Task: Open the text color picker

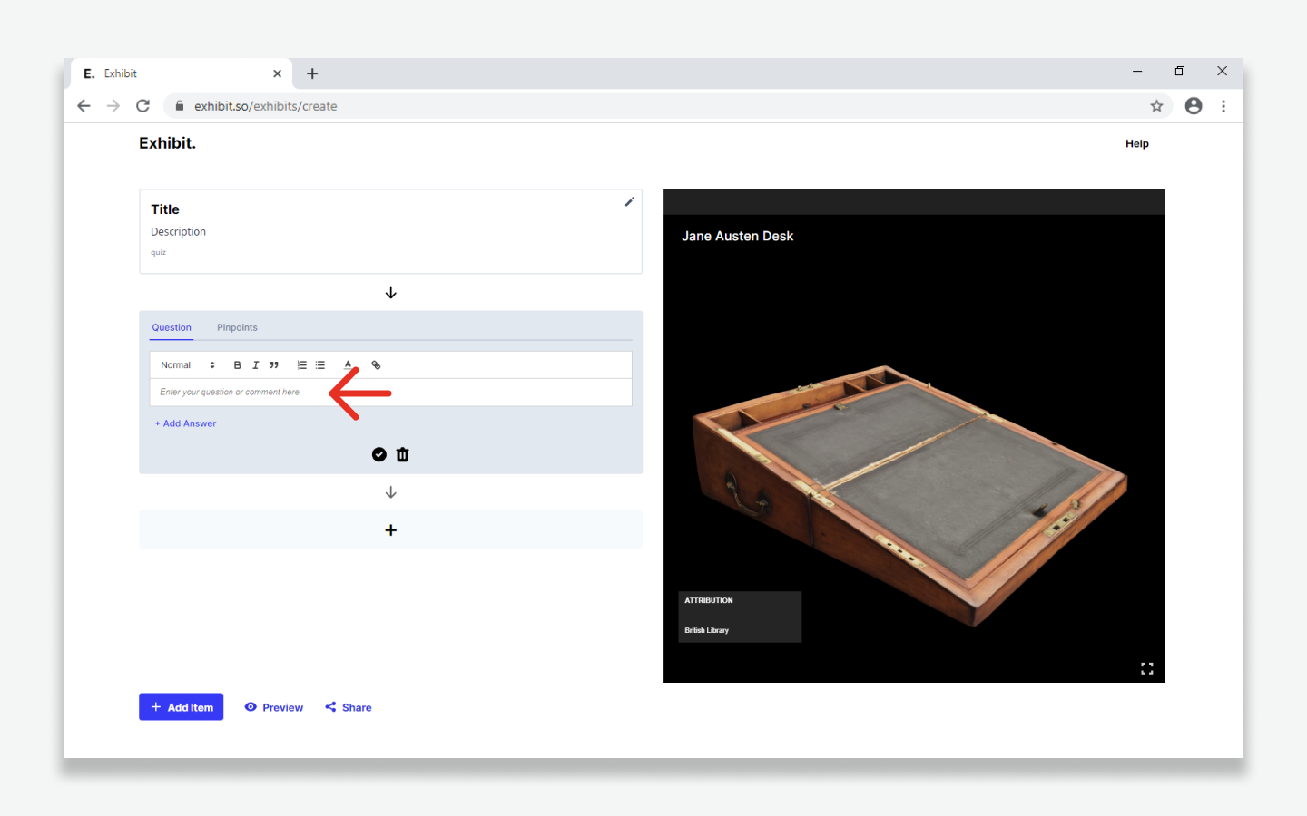Action: coord(348,365)
